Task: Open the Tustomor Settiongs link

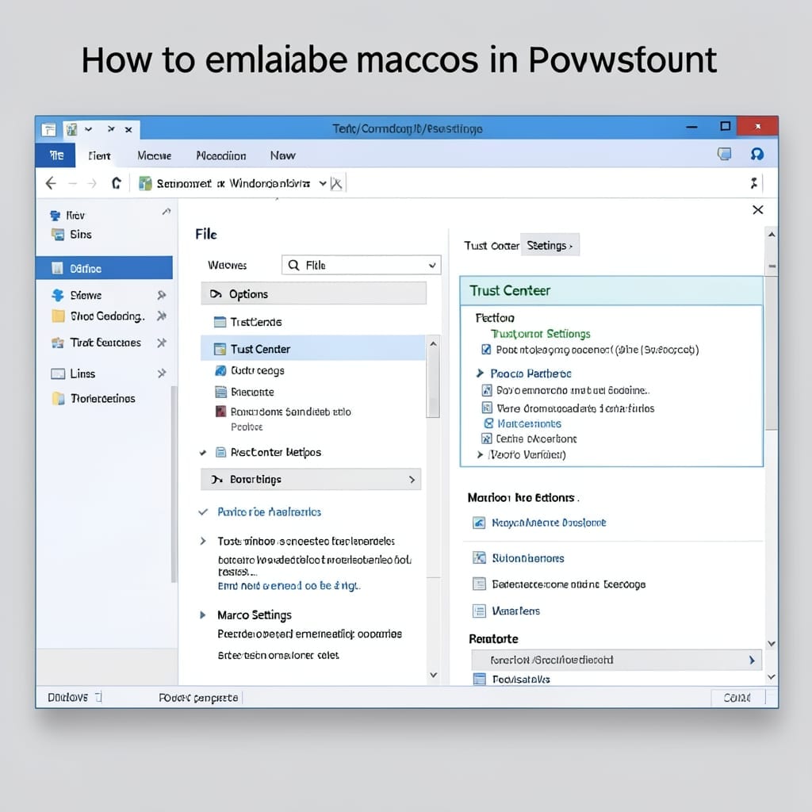Action: pyautogui.click(x=541, y=334)
